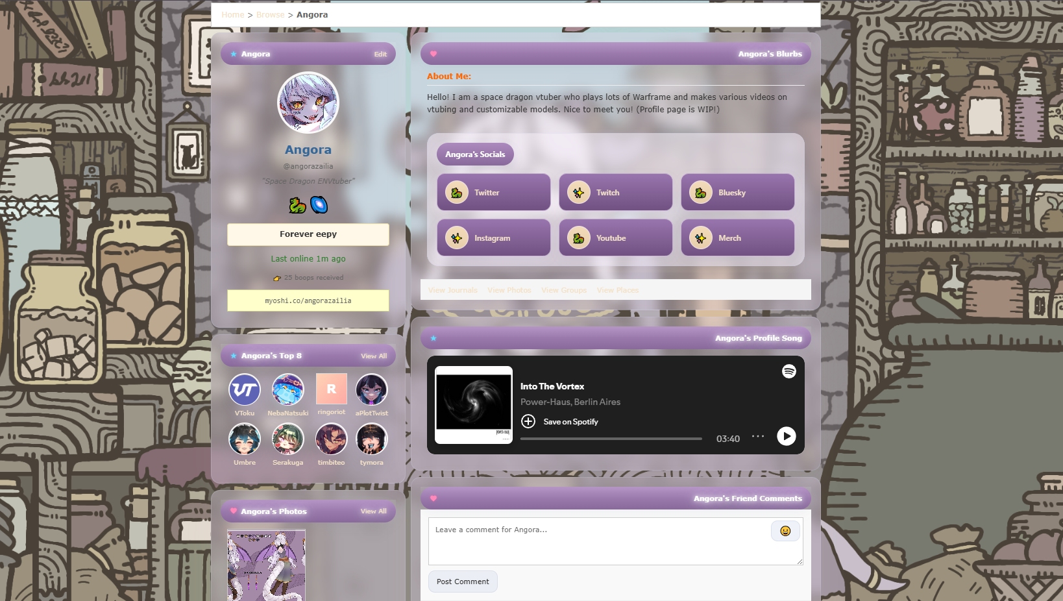Click the green dragon badge icon
The image size is (1063, 601).
click(297, 205)
